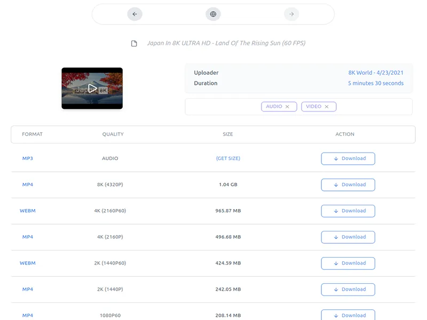
Task: Download the 2K (1440P60) WEBM
Action: tap(348, 263)
